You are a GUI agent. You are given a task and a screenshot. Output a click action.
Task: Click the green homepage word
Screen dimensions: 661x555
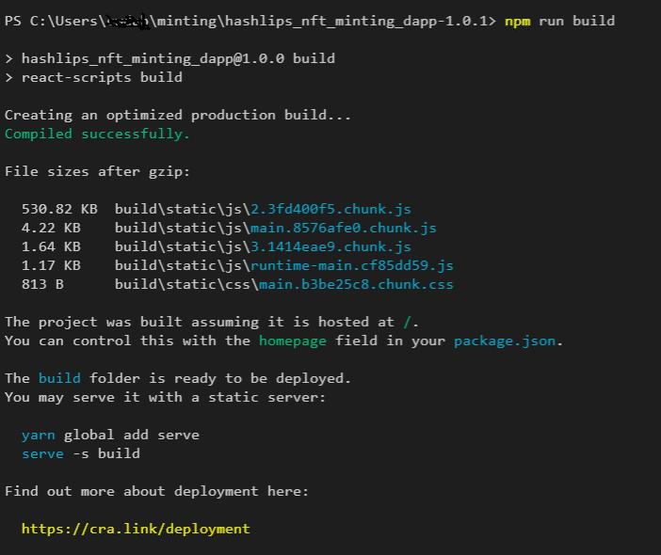(x=293, y=341)
